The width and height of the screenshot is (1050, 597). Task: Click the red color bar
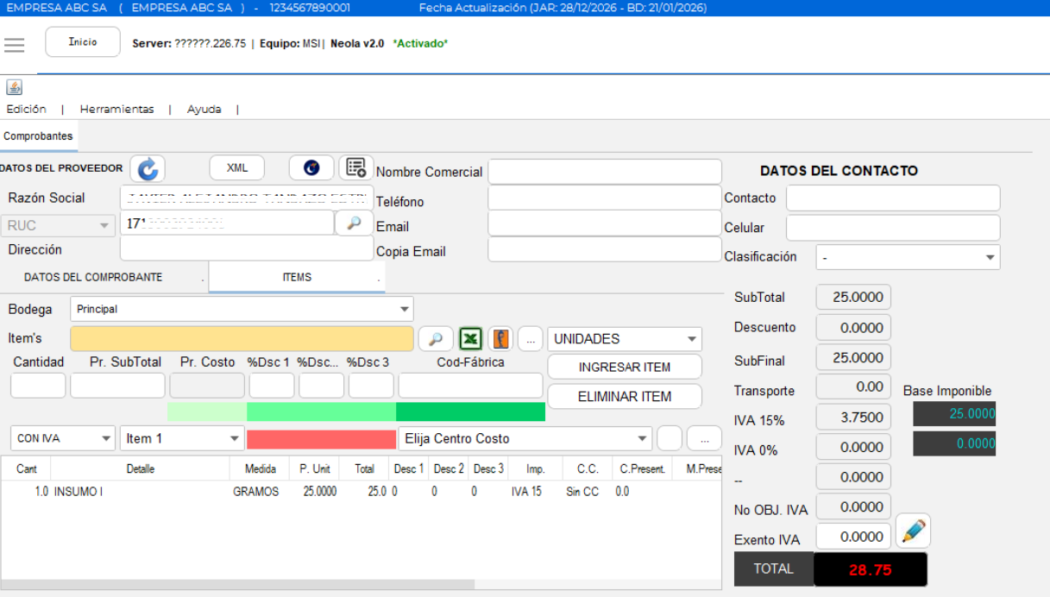click(321, 439)
